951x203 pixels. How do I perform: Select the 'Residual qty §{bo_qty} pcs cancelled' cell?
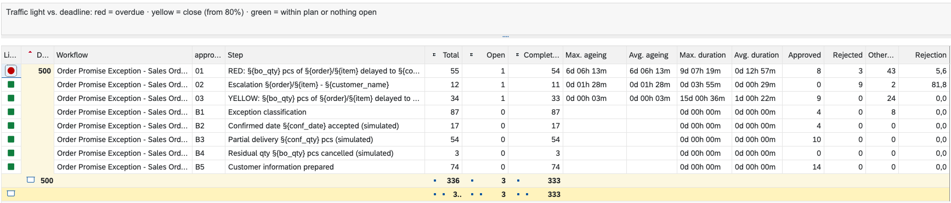pyautogui.click(x=325, y=153)
